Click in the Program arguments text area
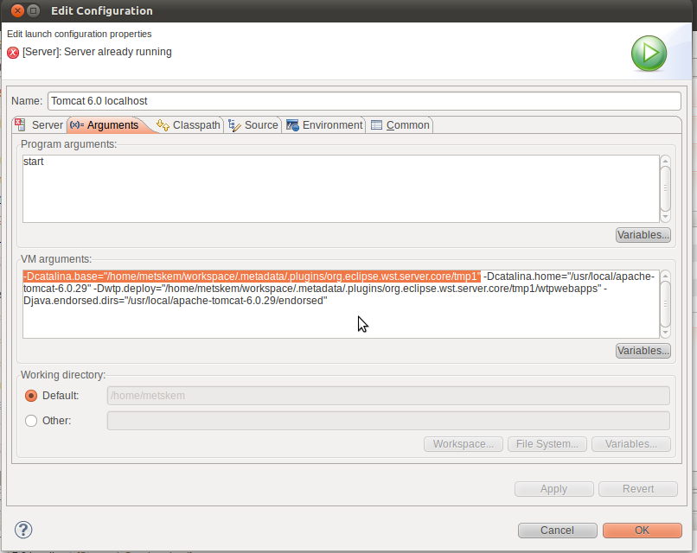The width and height of the screenshot is (697, 553). pyautogui.click(x=341, y=188)
